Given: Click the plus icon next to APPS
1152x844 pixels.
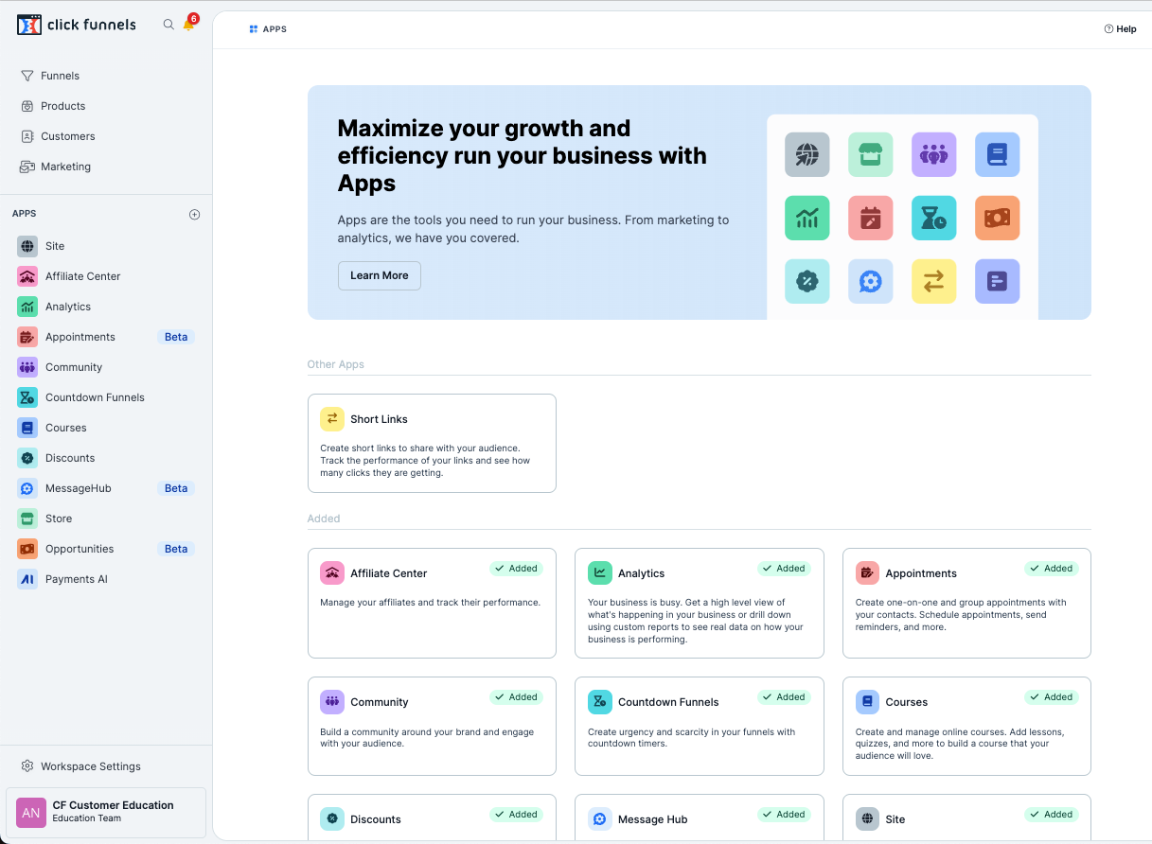Looking at the screenshot, I should click(194, 214).
